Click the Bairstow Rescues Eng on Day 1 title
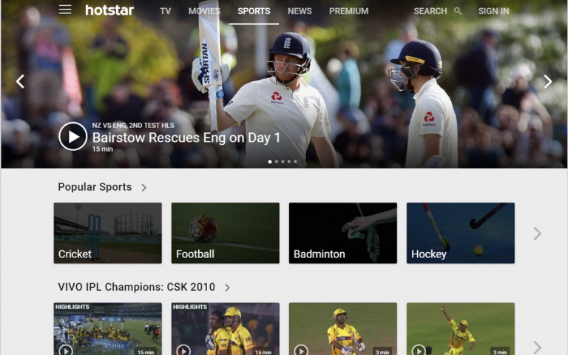The height and width of the screenshot is (355, 568). [186, 138]
